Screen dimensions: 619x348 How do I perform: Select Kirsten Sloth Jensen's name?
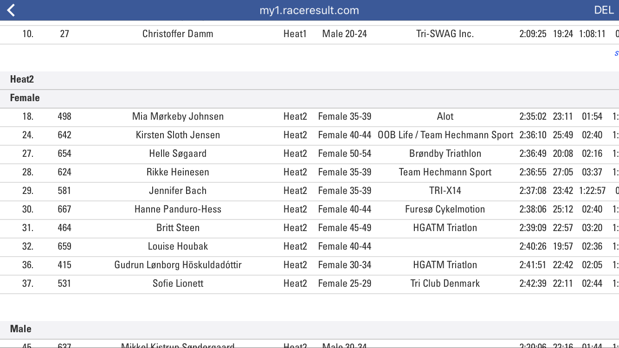178,135
